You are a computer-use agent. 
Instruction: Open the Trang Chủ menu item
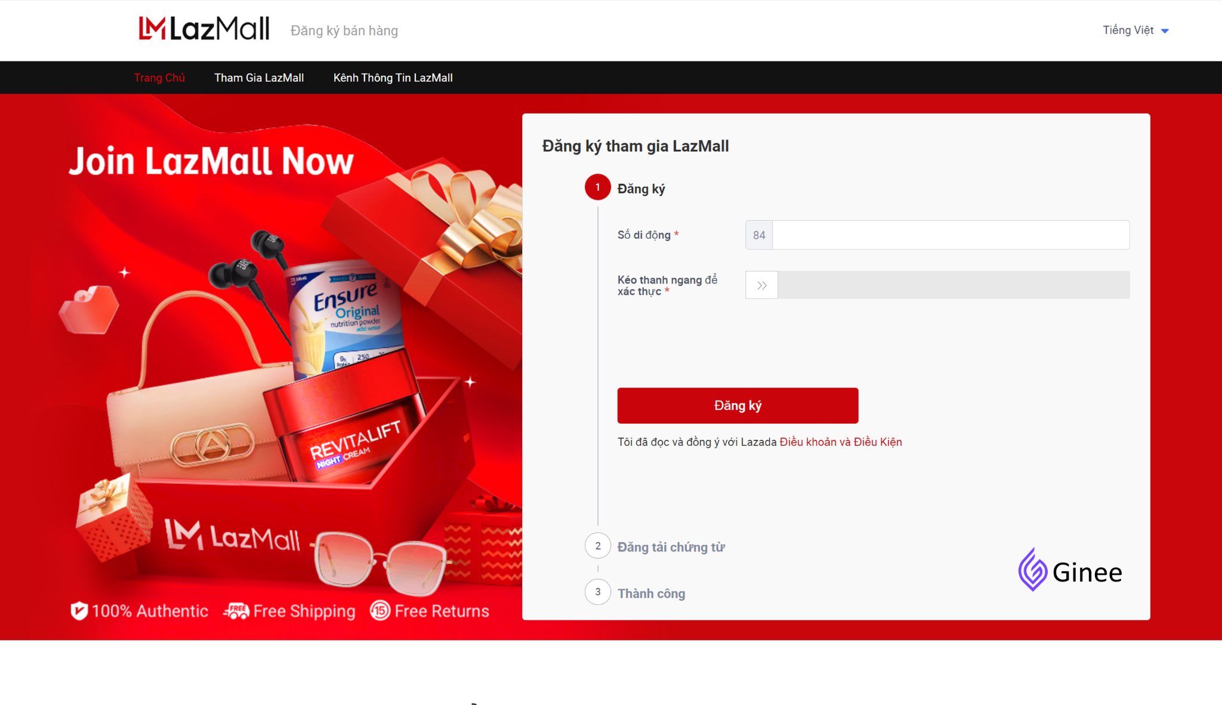click(159, 78)
